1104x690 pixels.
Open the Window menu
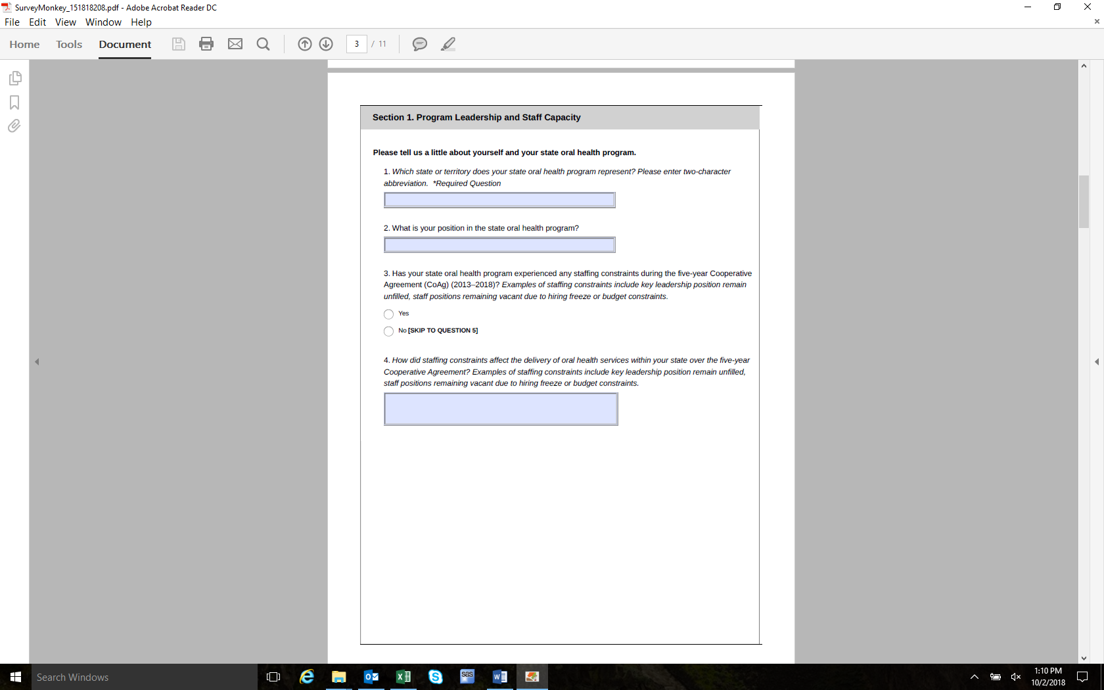click(x=103, y=22)
